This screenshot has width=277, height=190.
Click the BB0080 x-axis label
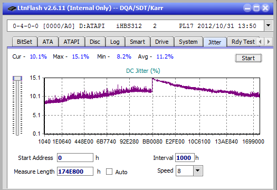152,141
